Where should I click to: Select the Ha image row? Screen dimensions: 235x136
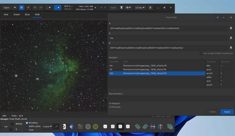click(x=157, y=65)
